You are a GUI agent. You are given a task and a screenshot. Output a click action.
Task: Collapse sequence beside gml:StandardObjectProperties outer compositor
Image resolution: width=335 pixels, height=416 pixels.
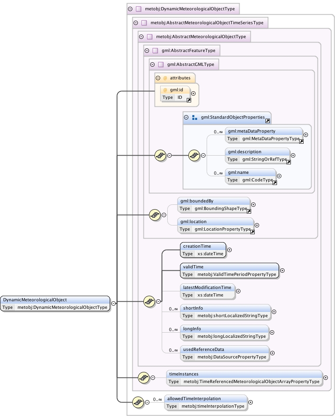(170, 156)
